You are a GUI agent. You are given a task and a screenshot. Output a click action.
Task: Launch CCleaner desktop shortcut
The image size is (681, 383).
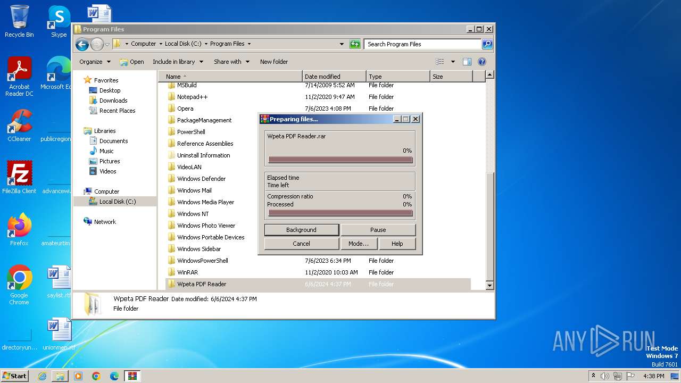coord(19,126)
